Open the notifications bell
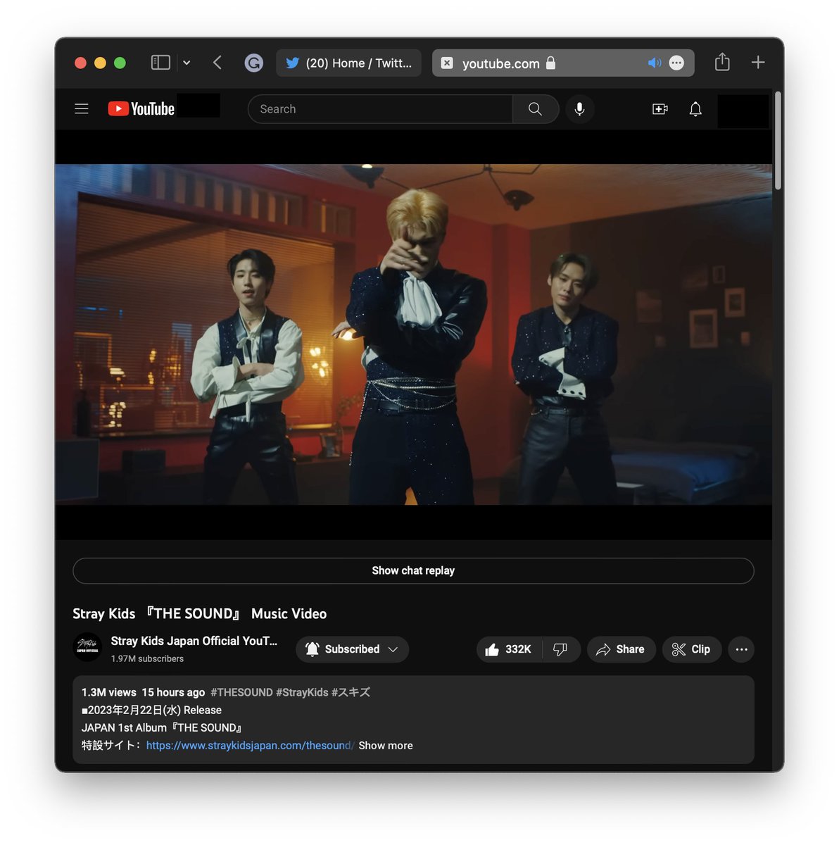 [695, 109]
